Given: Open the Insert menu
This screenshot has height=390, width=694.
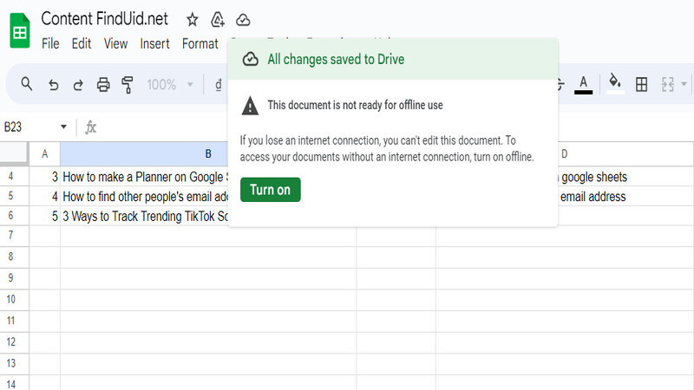Looking at the screenshot, I should pos(154,44).
